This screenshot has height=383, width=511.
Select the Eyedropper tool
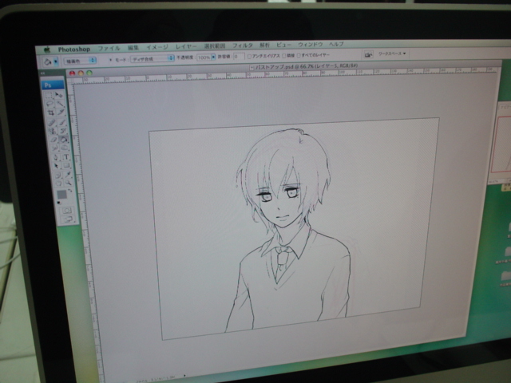pyautogui.click(x=68, y=175)
